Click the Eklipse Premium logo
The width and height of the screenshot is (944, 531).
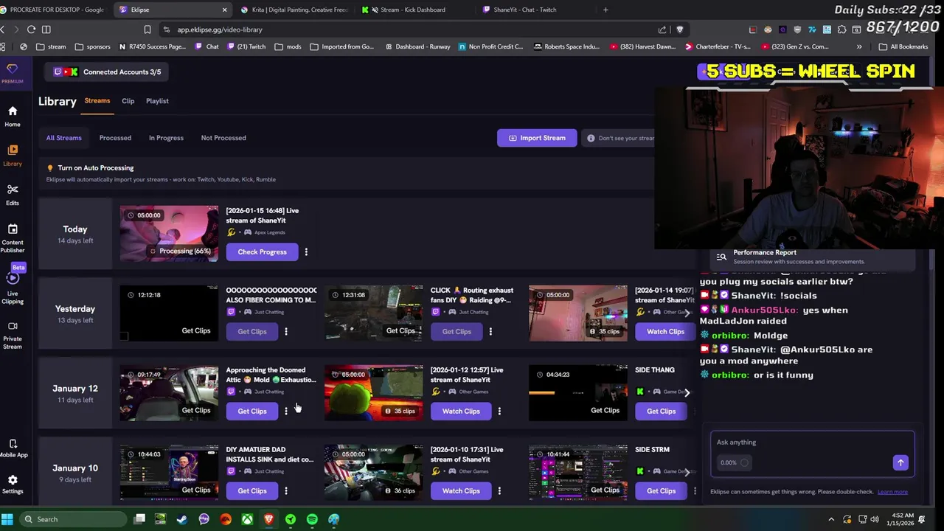(12, 72)
